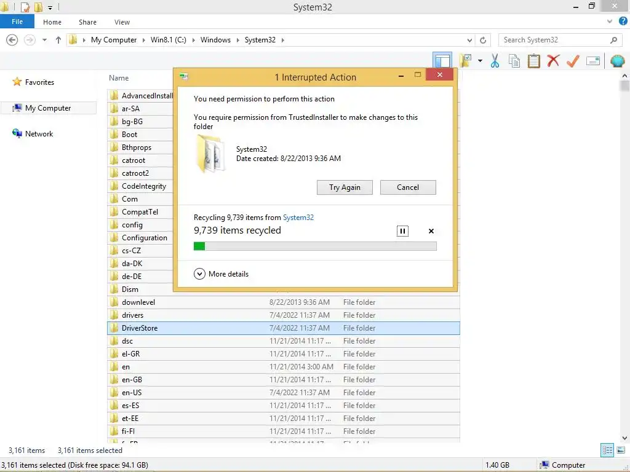630x472 pixels.
Task: Select the dsc folder
Action: 284,340
